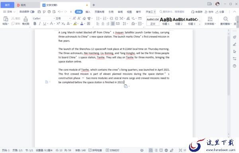The image size is (239, 153).
Task: Switch to reading layout view in status bar
Action: (161, 150)
